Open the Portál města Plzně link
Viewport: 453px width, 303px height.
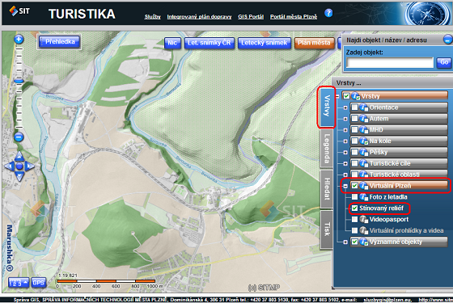pos(294,17)
